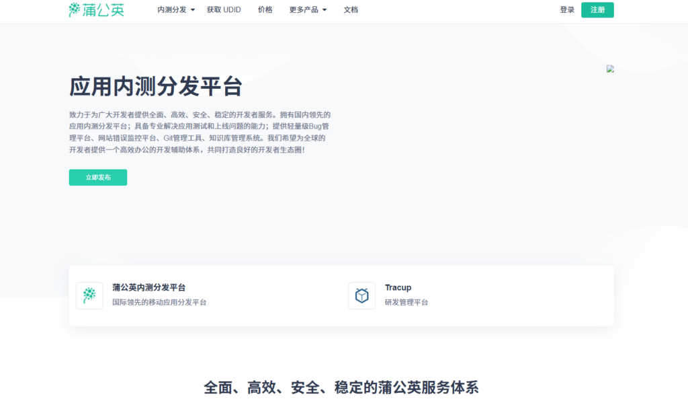The width and height of the screenshot is (688, 405).
Task: Click the 蒲公英内测分发平台 dandelion card icon
Action: click(x=89, y=295)
